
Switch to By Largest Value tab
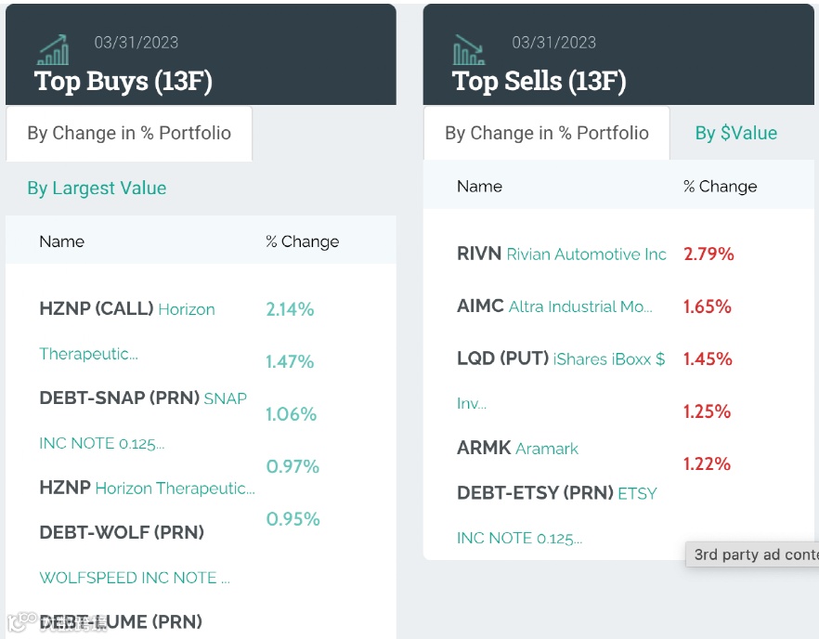[x=97, y=188]
